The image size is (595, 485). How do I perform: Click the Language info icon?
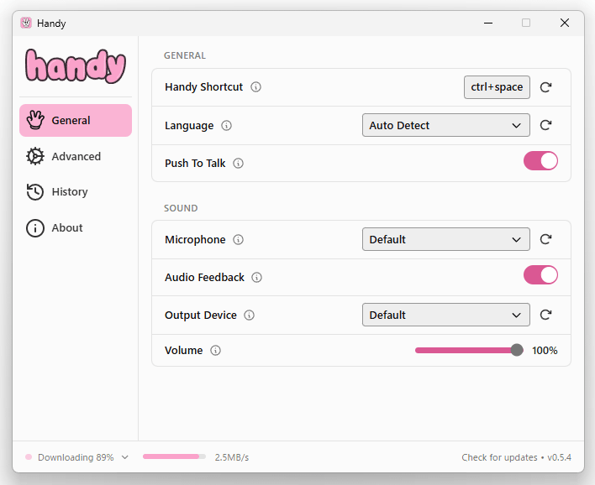pos(226,126)
